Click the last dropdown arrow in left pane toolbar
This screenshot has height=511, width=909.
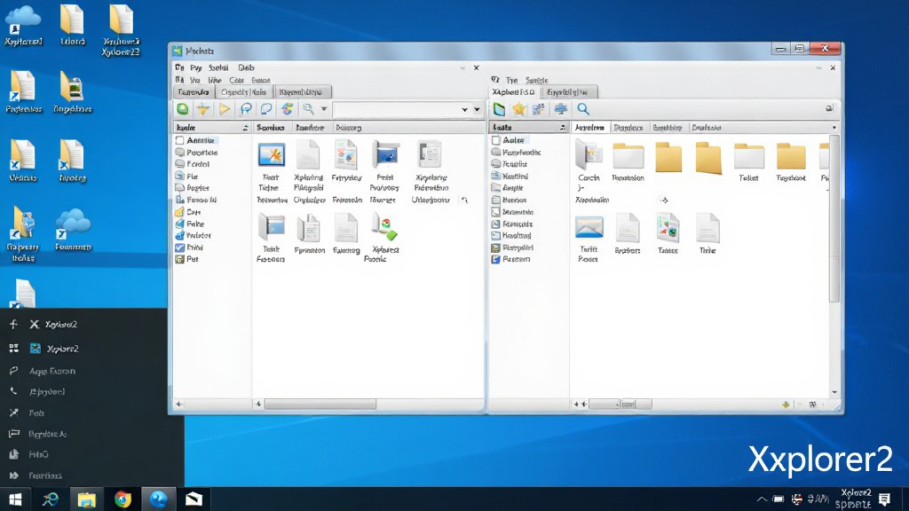click(477, 109)
